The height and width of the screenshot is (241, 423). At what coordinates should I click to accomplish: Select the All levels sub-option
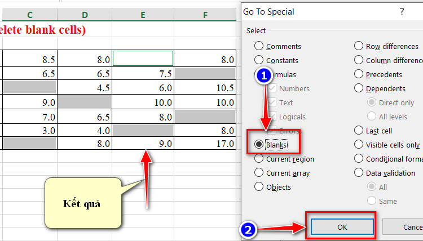pyautogui.click(x=372, y=117)
